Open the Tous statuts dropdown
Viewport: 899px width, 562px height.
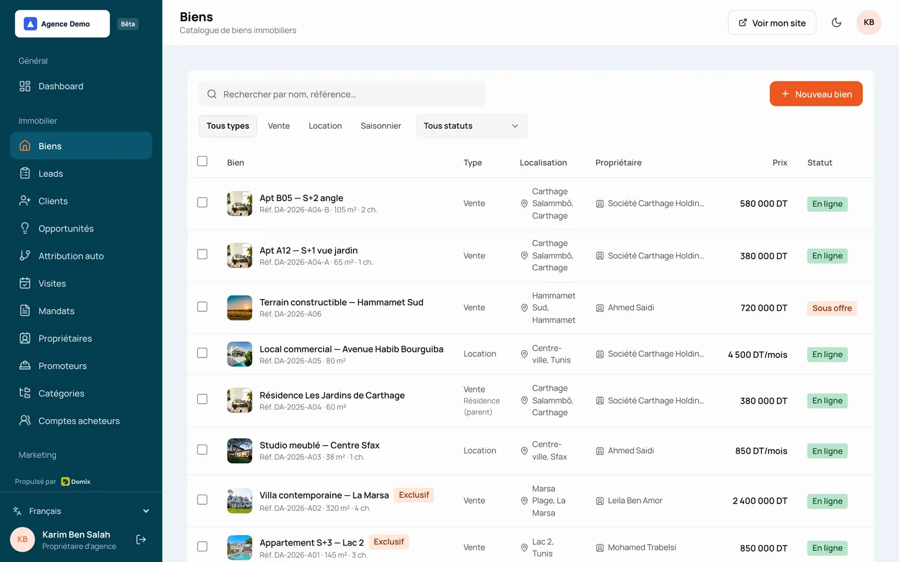pos(471,126)
